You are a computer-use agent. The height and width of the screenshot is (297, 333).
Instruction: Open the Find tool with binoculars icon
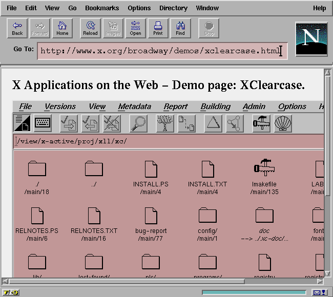pos(180,28)
